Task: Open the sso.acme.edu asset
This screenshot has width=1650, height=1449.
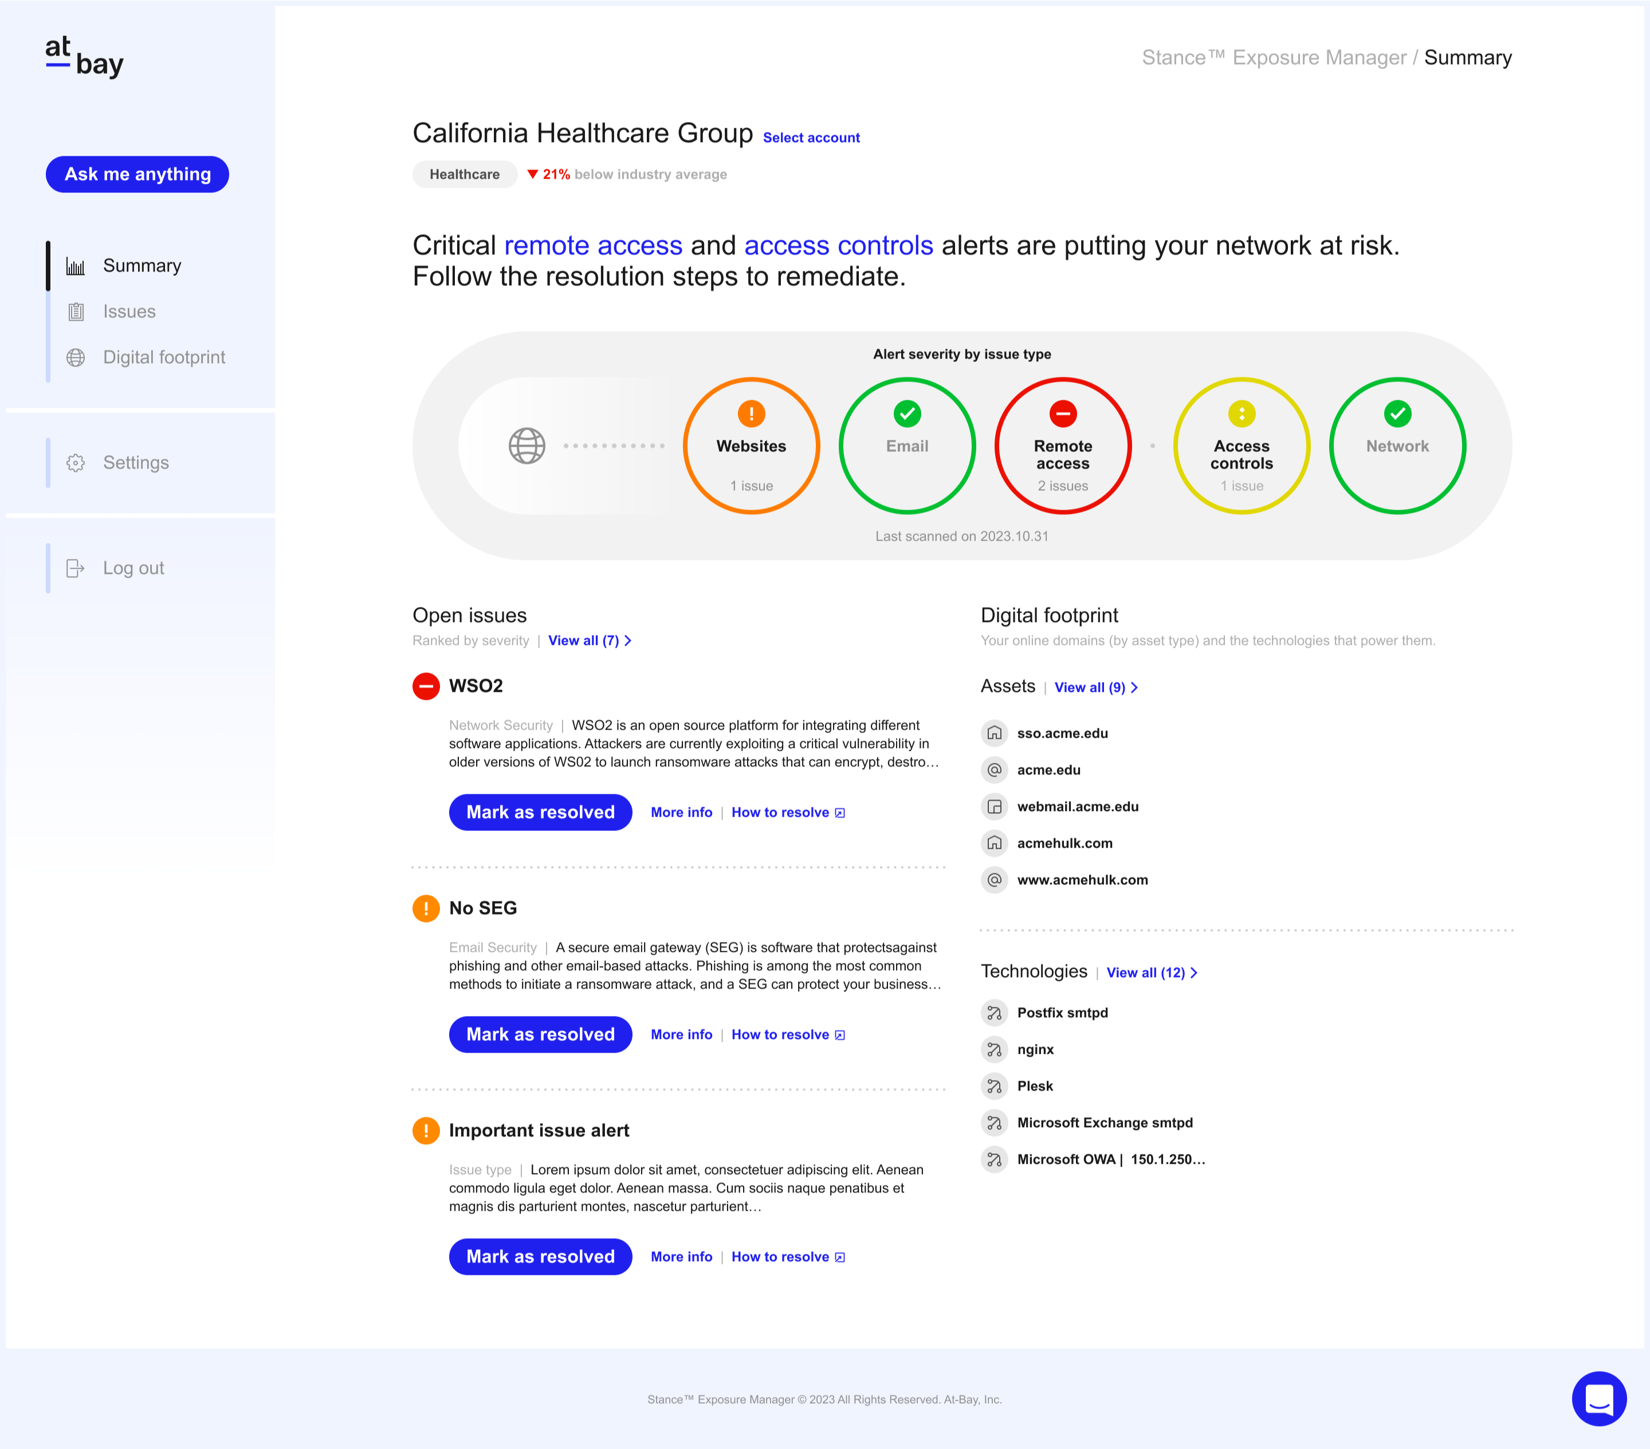Action: (1062, 733)
